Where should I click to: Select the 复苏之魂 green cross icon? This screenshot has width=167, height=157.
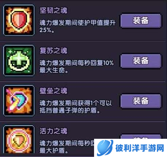pos(19,60)
